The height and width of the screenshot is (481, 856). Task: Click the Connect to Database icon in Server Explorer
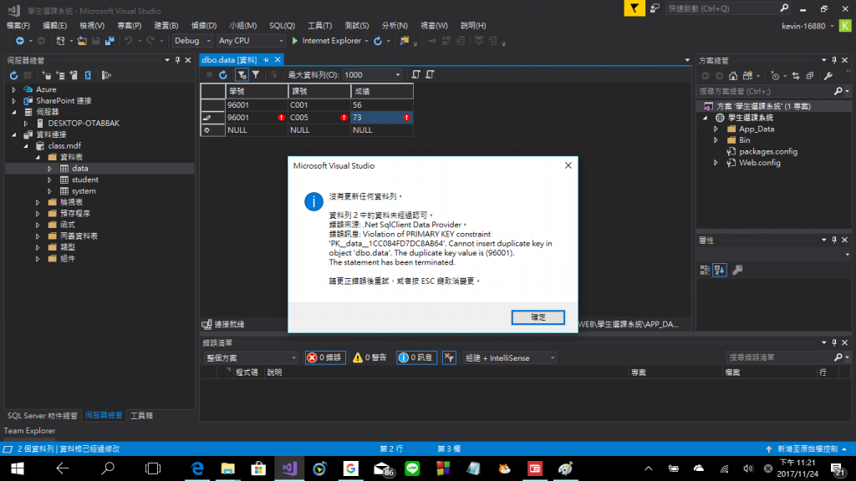[47, 75]
